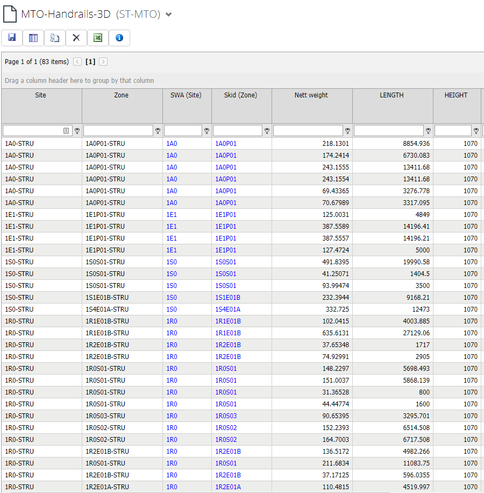Open the 1R0S03 skid link
Image resolution: width=484 pixels, height=493 pixels.
[226, 416]
